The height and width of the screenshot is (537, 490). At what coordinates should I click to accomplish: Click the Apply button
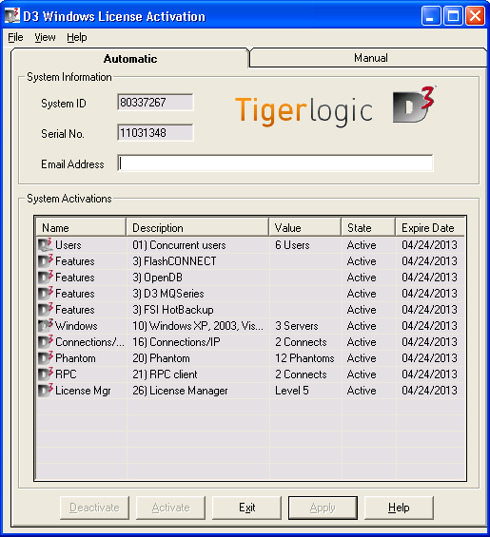pyautogui.click(x=323, y=508)
